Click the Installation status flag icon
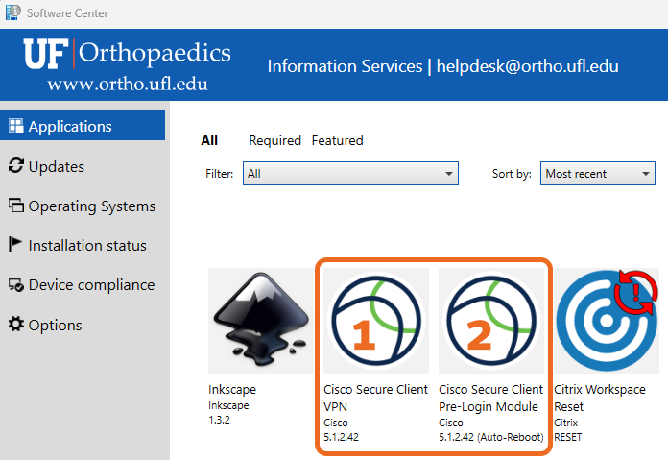Image resolution: width=668 pixels, height=460 pixels. pos(15,244)
